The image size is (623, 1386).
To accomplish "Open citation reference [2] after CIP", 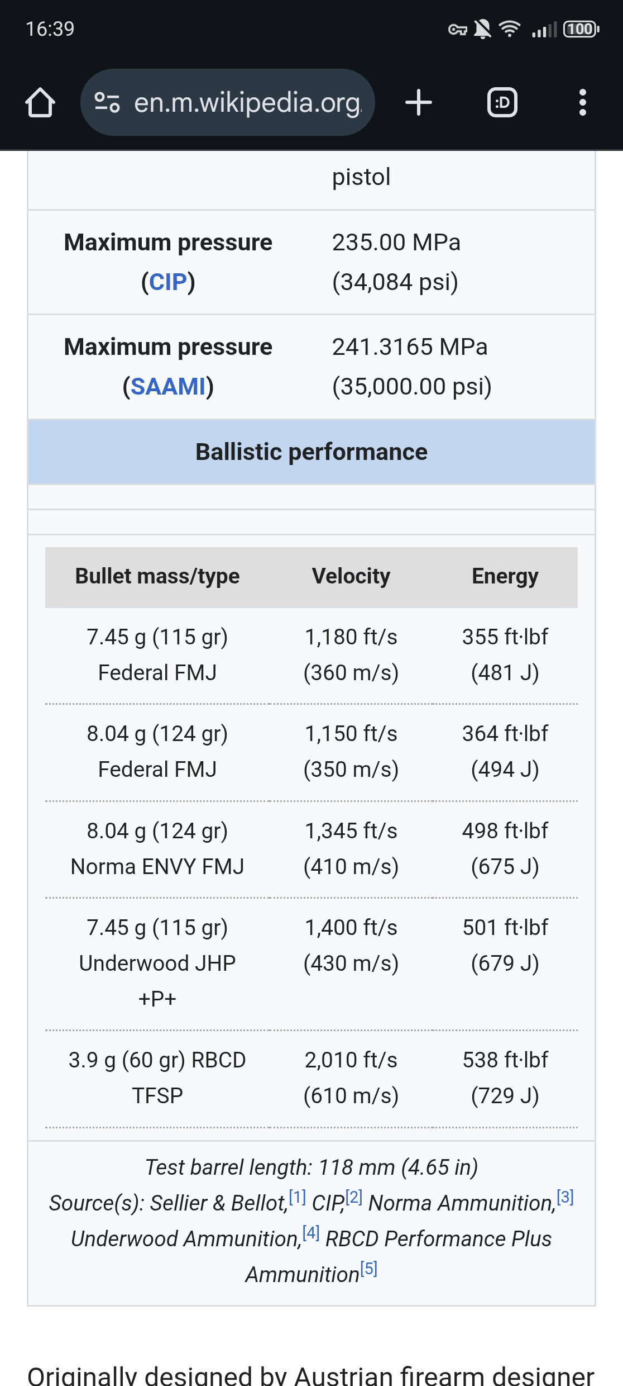I will pyautogui.click(x=354, y=1197).
